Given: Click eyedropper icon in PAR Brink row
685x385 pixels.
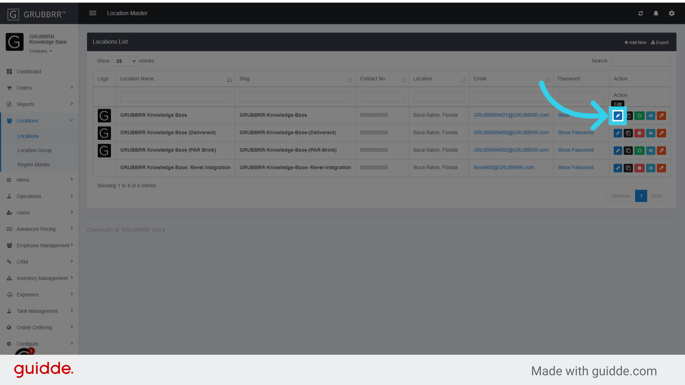Looking at the screenshot, I should [661, 150].
